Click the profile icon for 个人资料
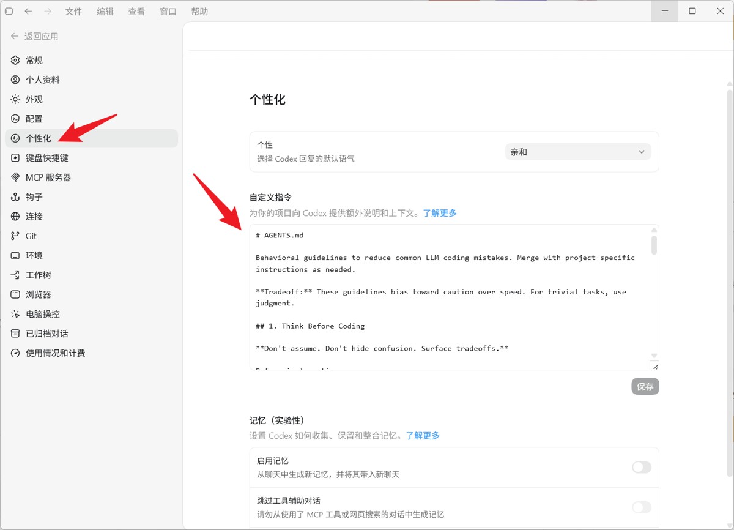734x530 pixels. [15, 80]
